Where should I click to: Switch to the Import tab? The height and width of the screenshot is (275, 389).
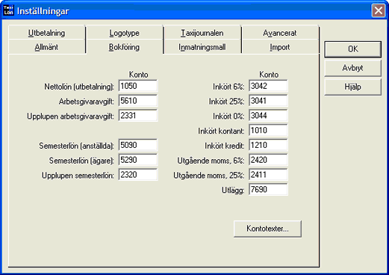(x=280, y=47)
